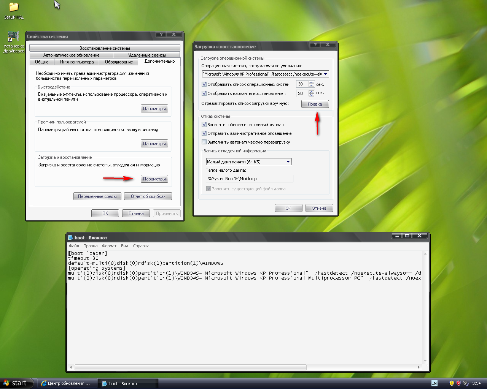Expand the Малый дамп памяти dropdown
Screen dimensions: 487x389
tap(288, 162)
